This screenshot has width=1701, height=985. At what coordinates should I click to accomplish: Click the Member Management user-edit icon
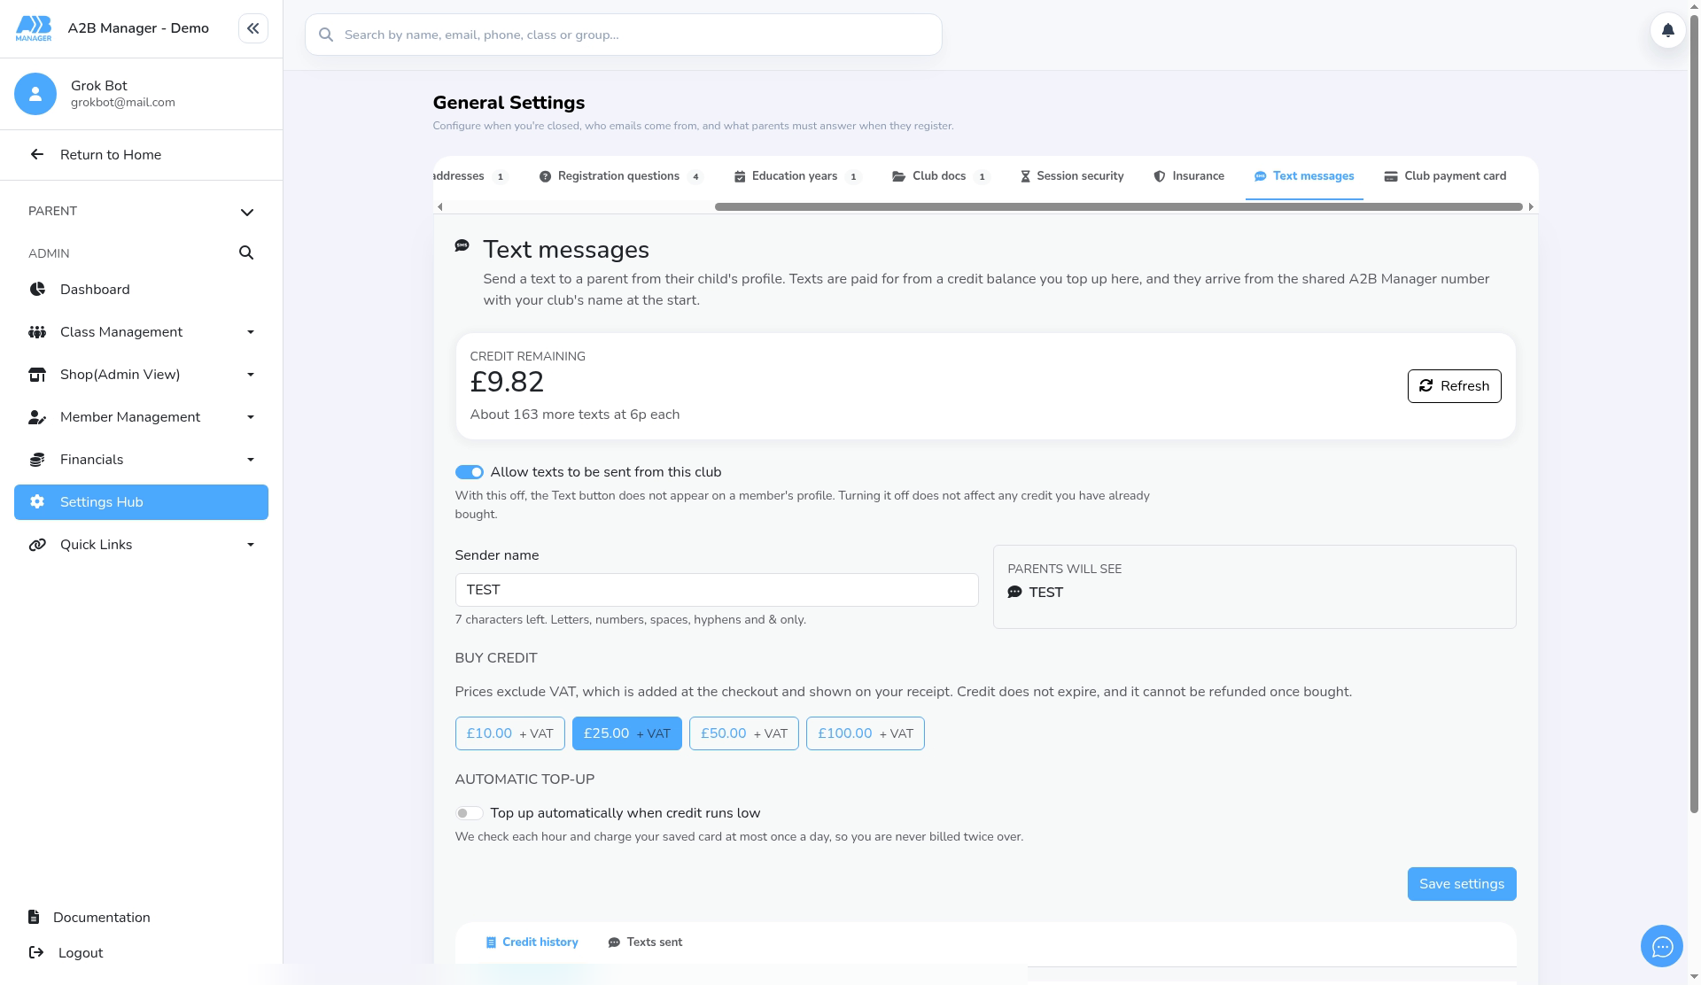(x=37, y=416)
